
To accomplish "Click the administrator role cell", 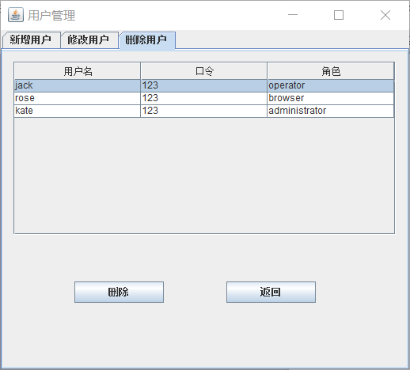I will 331,111.
